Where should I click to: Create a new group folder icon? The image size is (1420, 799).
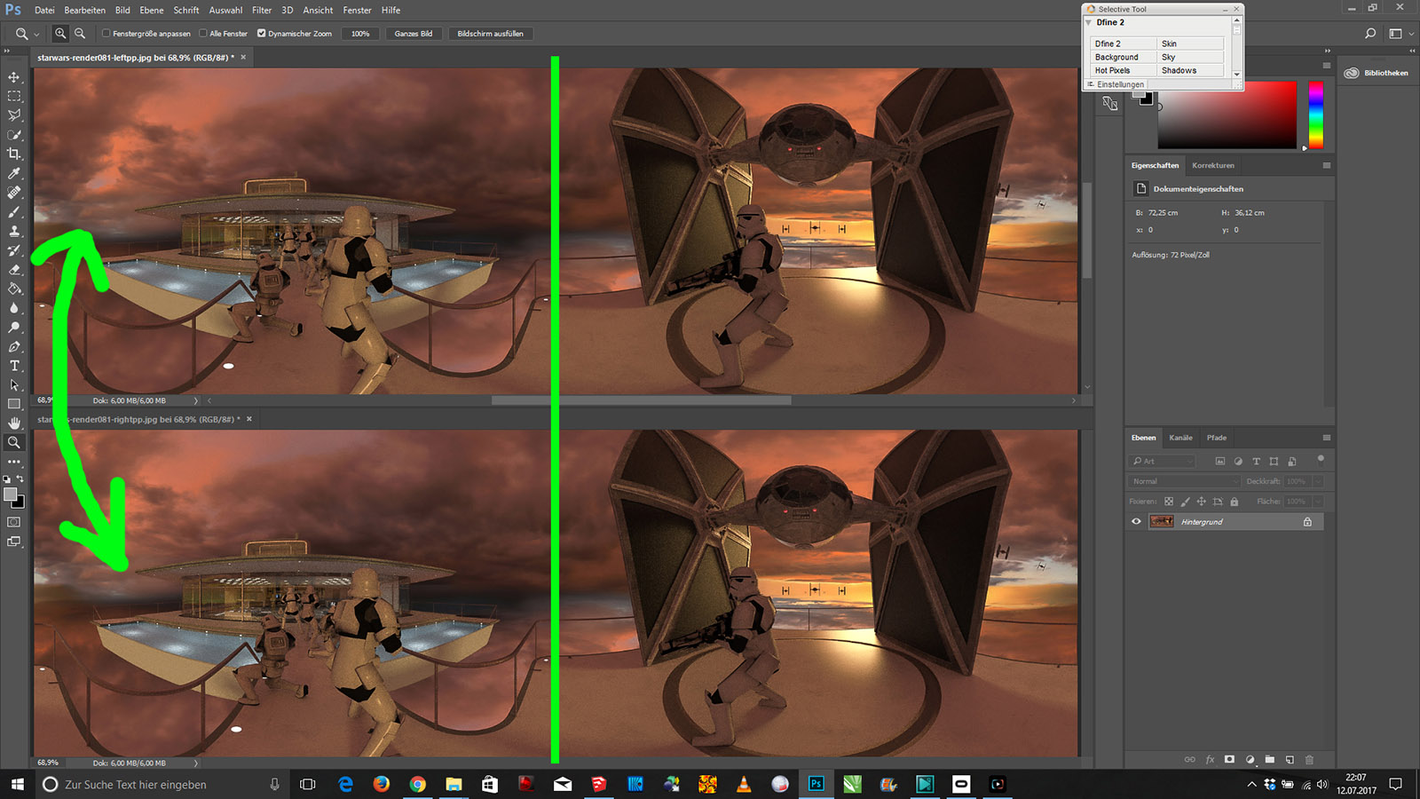click(x=1270, y=760)
